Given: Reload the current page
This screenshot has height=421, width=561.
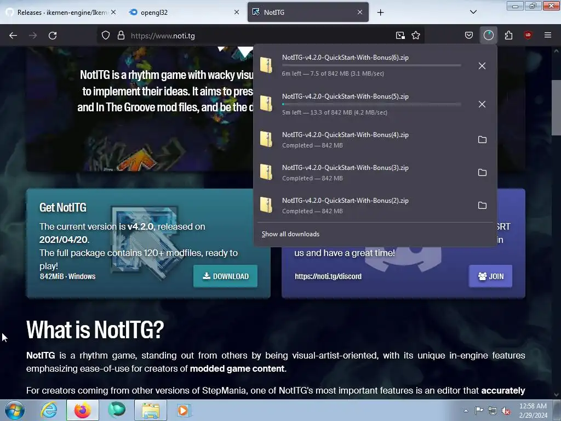Looking at the screenshot, I should (x=53, y=36).
